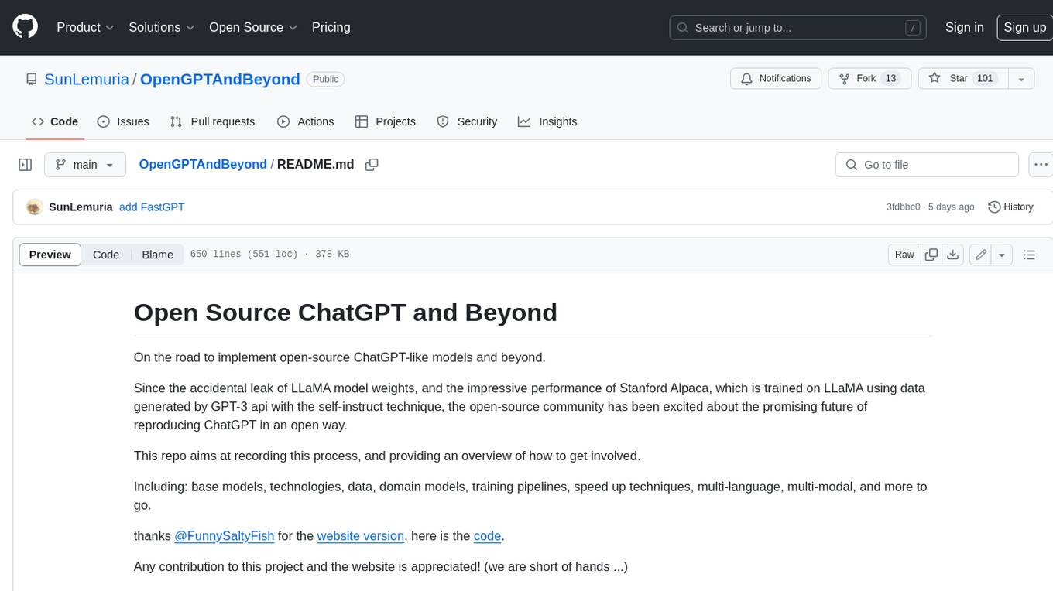
Task: Focus the Go to file field
Action: [x=927, y=165]
